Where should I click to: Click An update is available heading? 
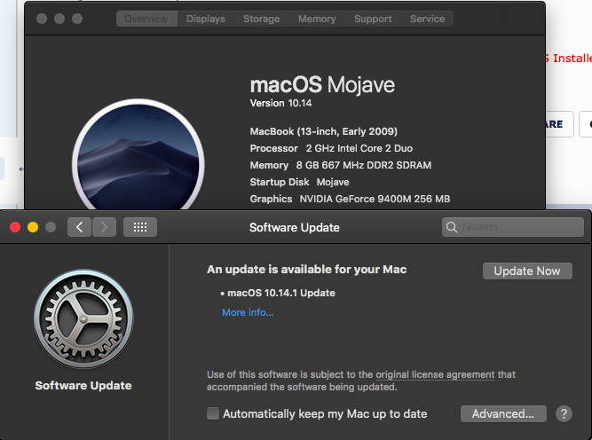pos(306,270)
